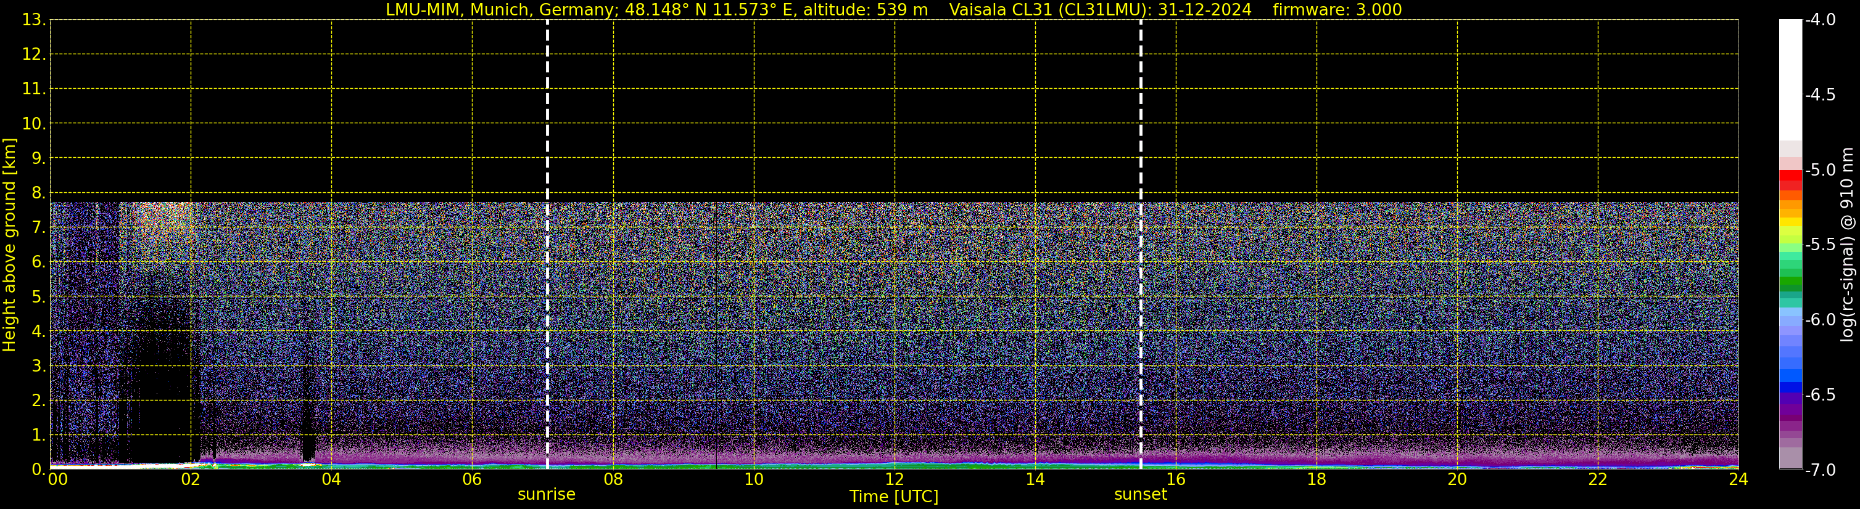The image size is (1860, 509).
Task: Click the '11.' tick on the height axis
Action: (x=34, y=89)
